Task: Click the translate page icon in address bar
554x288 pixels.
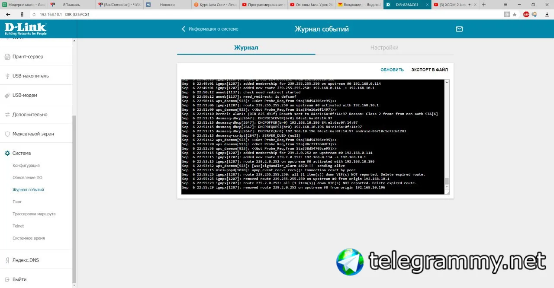Action: tap(507, 14)
